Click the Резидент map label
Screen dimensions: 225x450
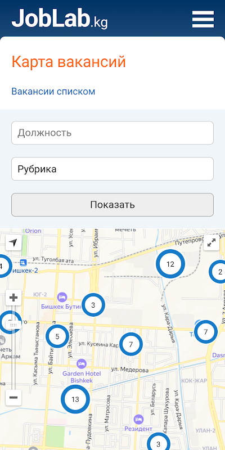point(138,429)
